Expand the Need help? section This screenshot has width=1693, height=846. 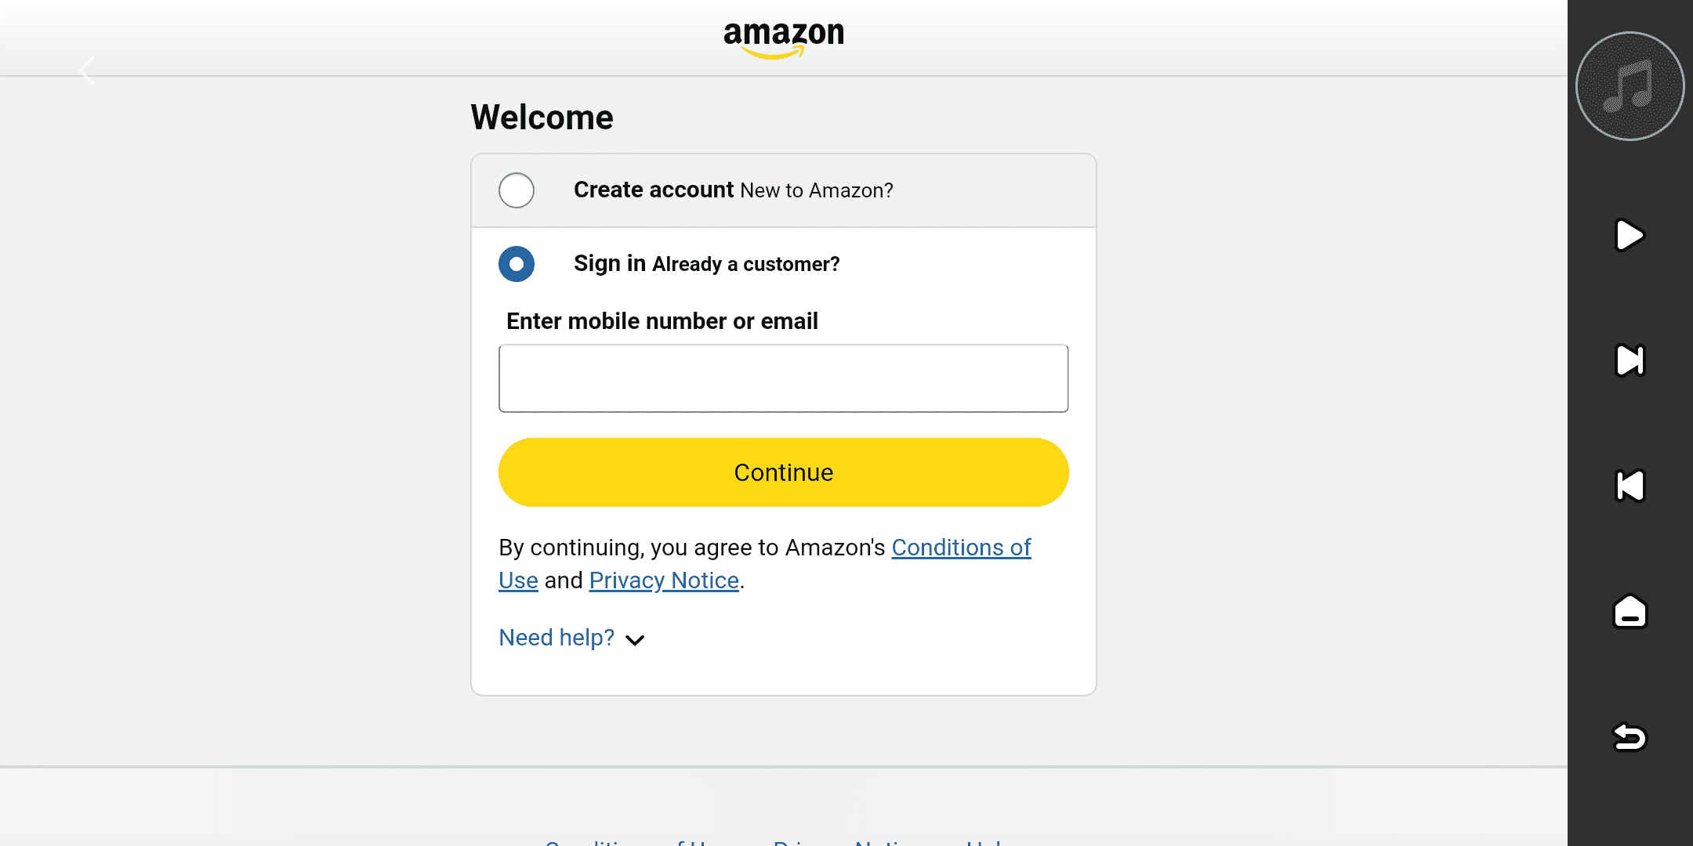pyautogui.click(x=556, y=638)
